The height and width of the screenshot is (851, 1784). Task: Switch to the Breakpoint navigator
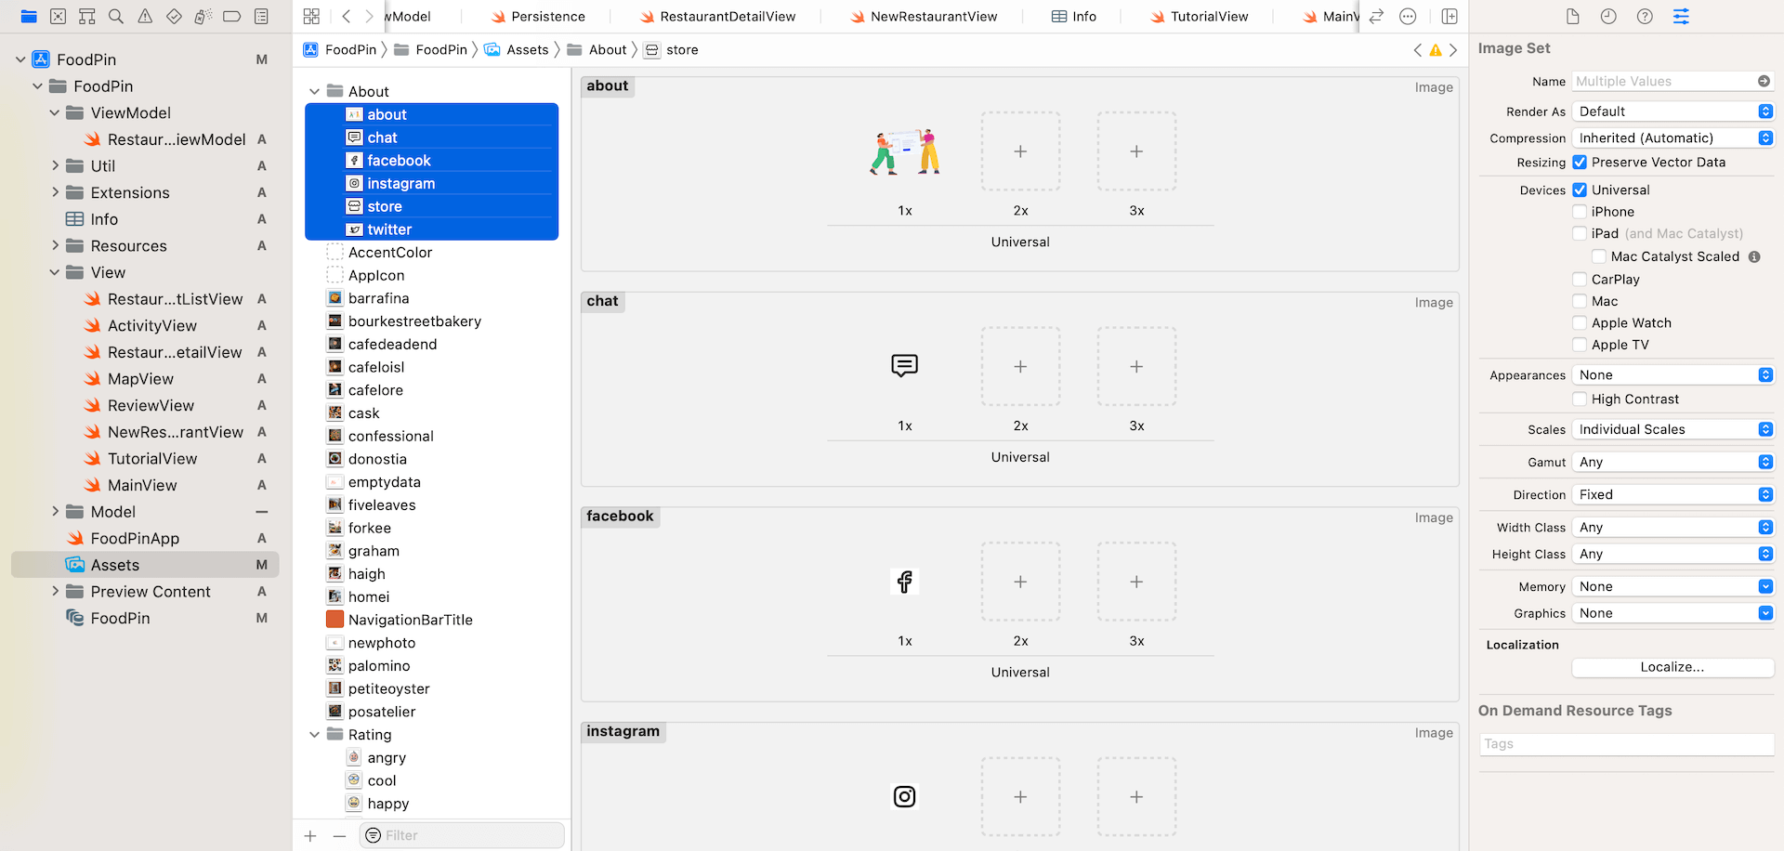pos(231,16)
